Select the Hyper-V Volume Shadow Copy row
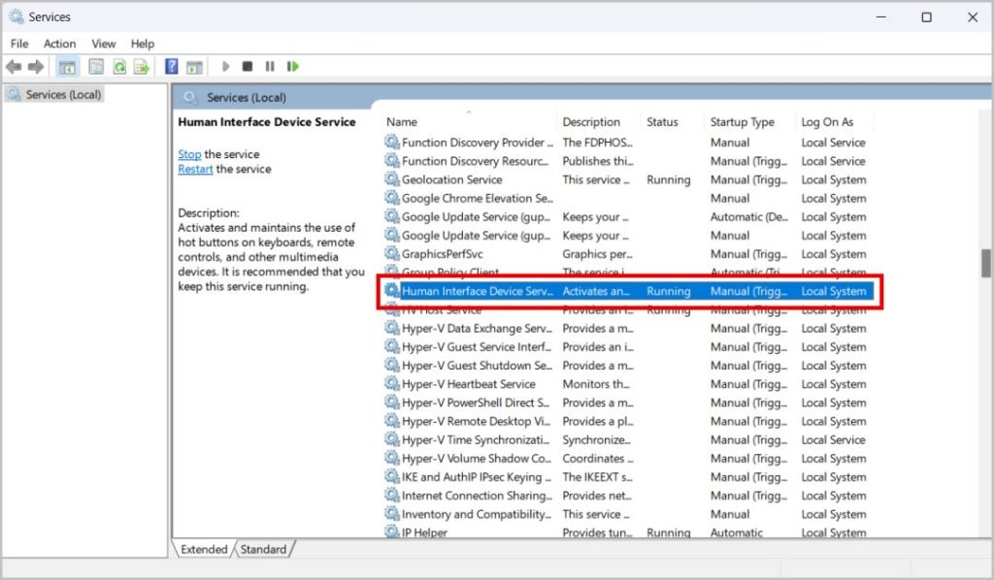The width and height of the screenshot is (994, 580). click(628, 458)
